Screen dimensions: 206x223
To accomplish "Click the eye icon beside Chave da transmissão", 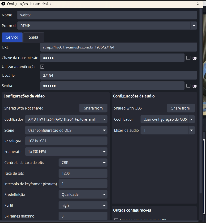I will click(x=195, y=58).
